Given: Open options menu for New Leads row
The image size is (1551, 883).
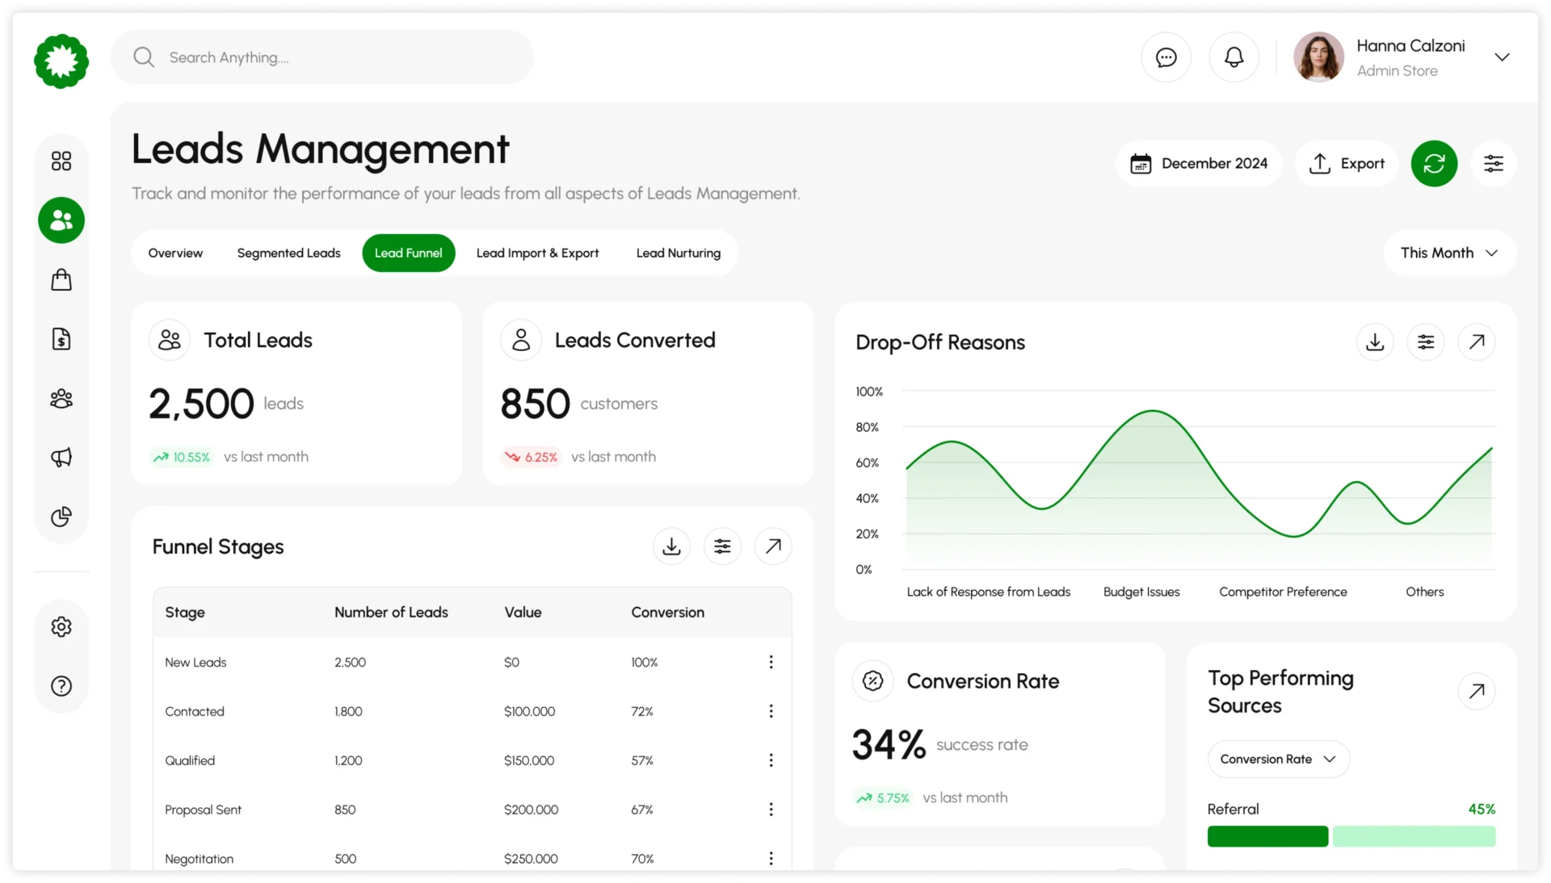Looking at the screenshot, I should click(771, 662).
